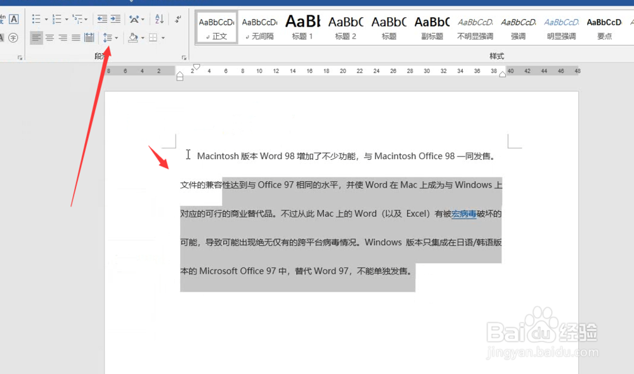This screenshot has width=634, height=374.
Task: Click the text '对应的可行的商业替代品'
Action: pyautogui.click(x=226, y=214)
